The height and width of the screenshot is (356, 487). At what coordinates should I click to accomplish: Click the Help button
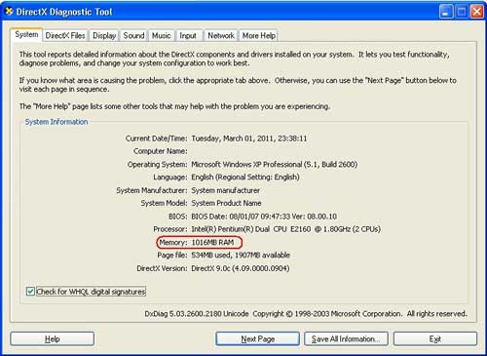(x=53, y=339)
